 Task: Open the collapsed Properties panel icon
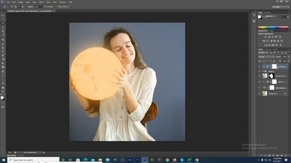254,21
